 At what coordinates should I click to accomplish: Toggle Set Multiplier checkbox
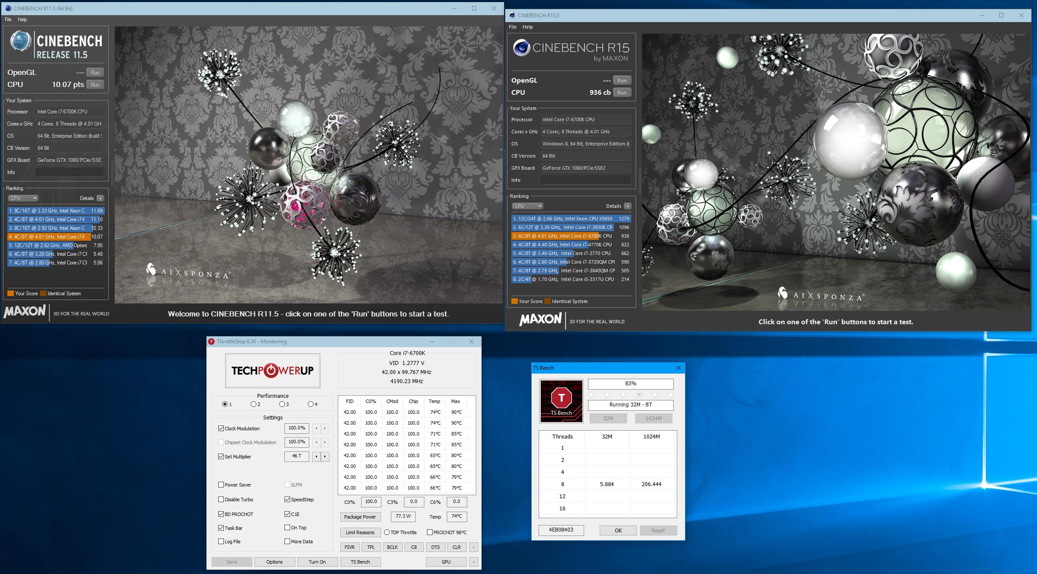point(221,457)
